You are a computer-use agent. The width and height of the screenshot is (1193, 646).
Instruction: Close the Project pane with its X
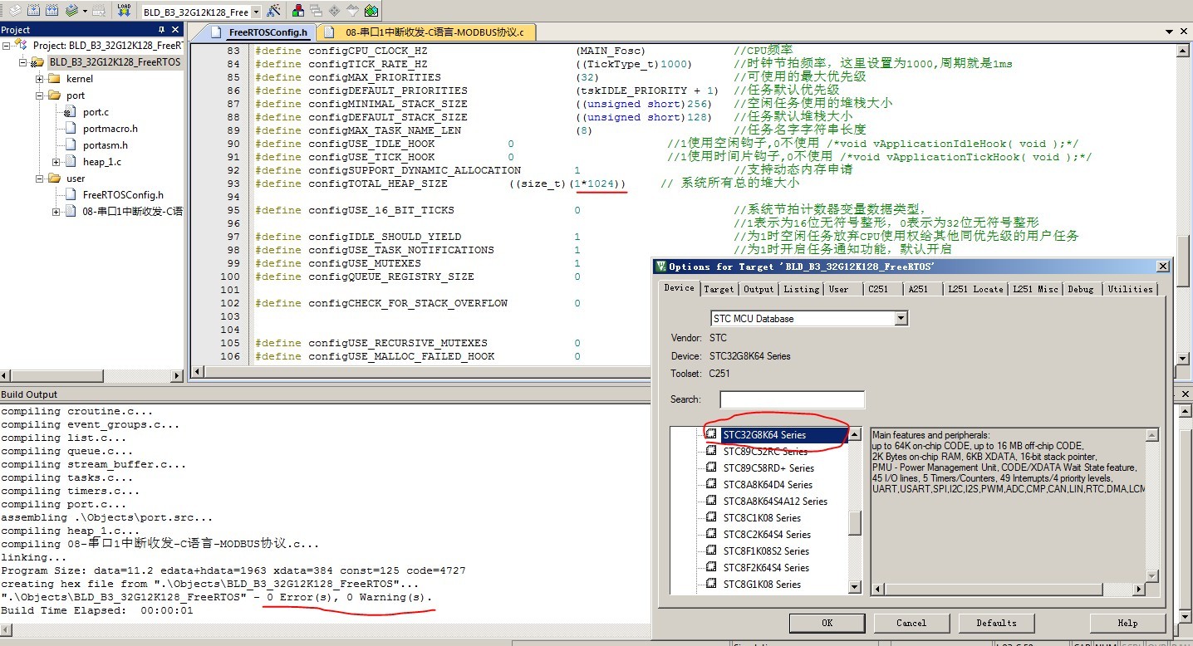pos(175,30)
